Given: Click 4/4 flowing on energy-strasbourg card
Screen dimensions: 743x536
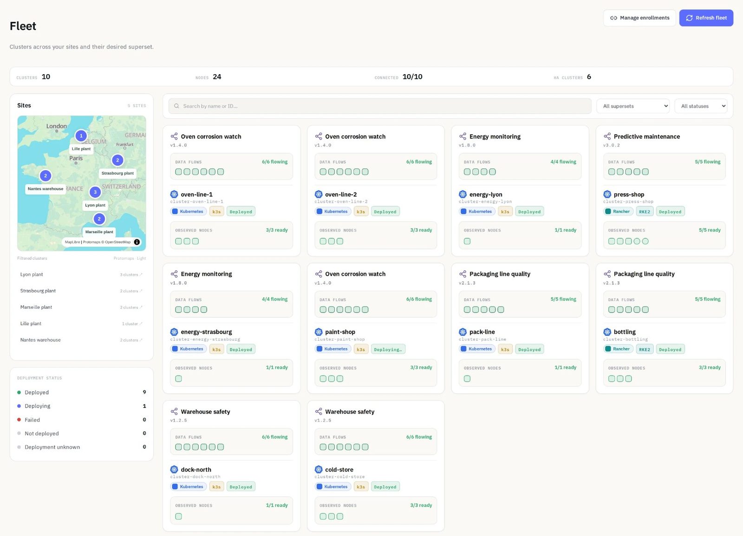Looking at the screenshot, I should [x=274, y=299].
